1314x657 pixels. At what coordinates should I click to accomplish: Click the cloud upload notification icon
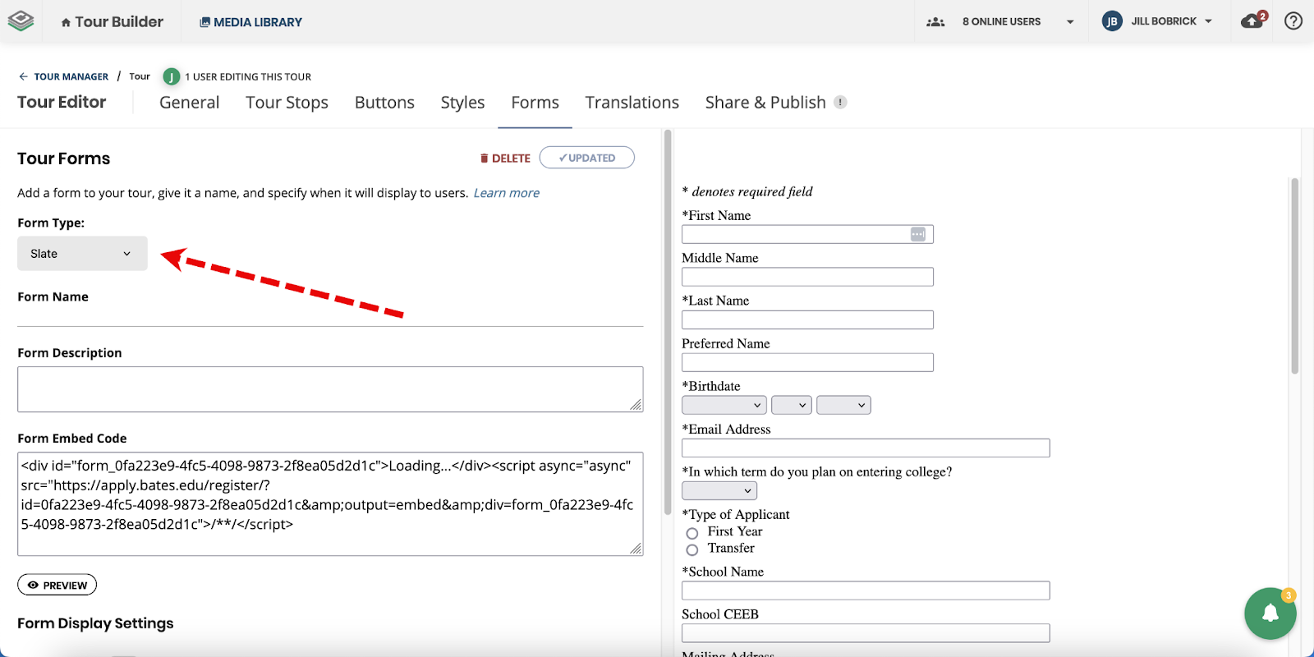pos(1253,21)
